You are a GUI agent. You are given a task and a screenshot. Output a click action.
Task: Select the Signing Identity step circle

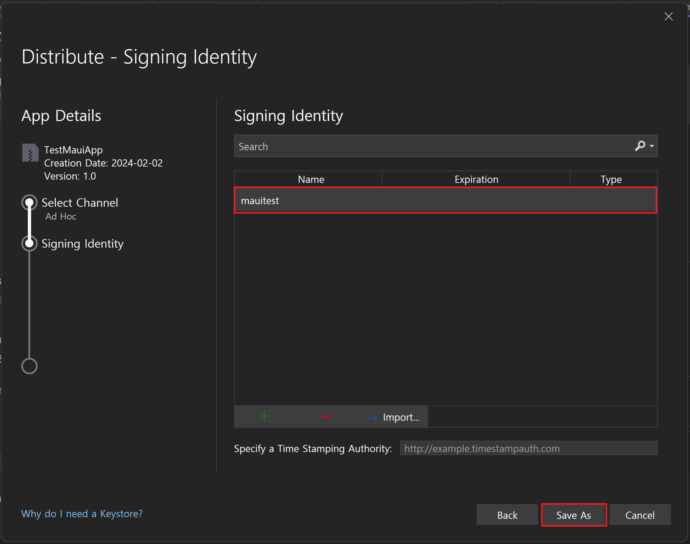[29, 244]
